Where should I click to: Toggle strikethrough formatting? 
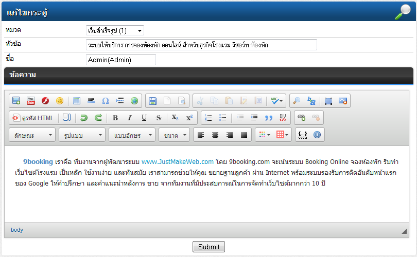[159, 118]
